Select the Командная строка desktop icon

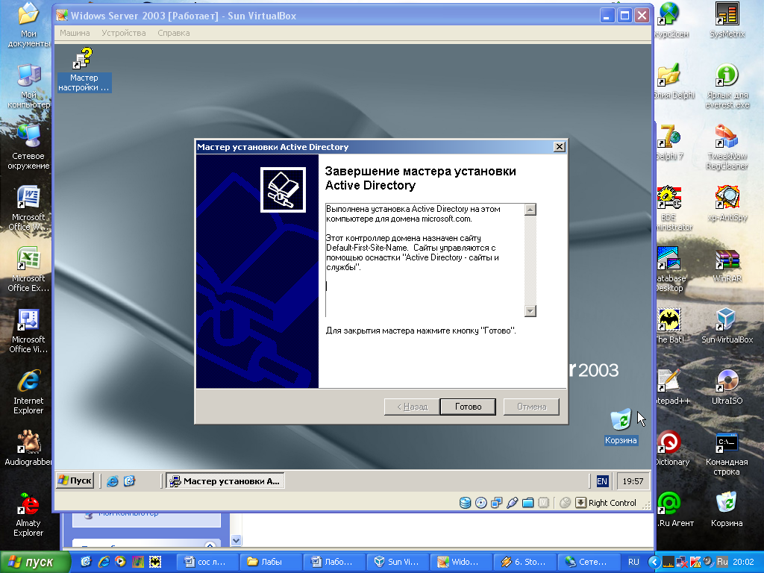(x=727, y=453)
